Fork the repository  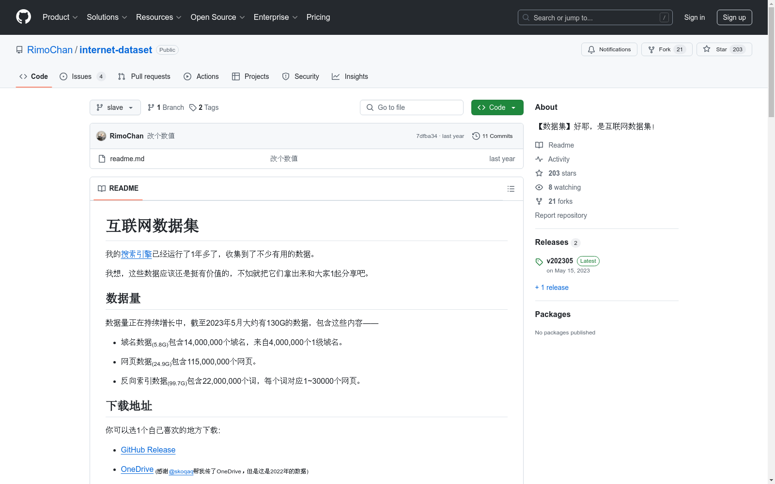tap(667, 49)
